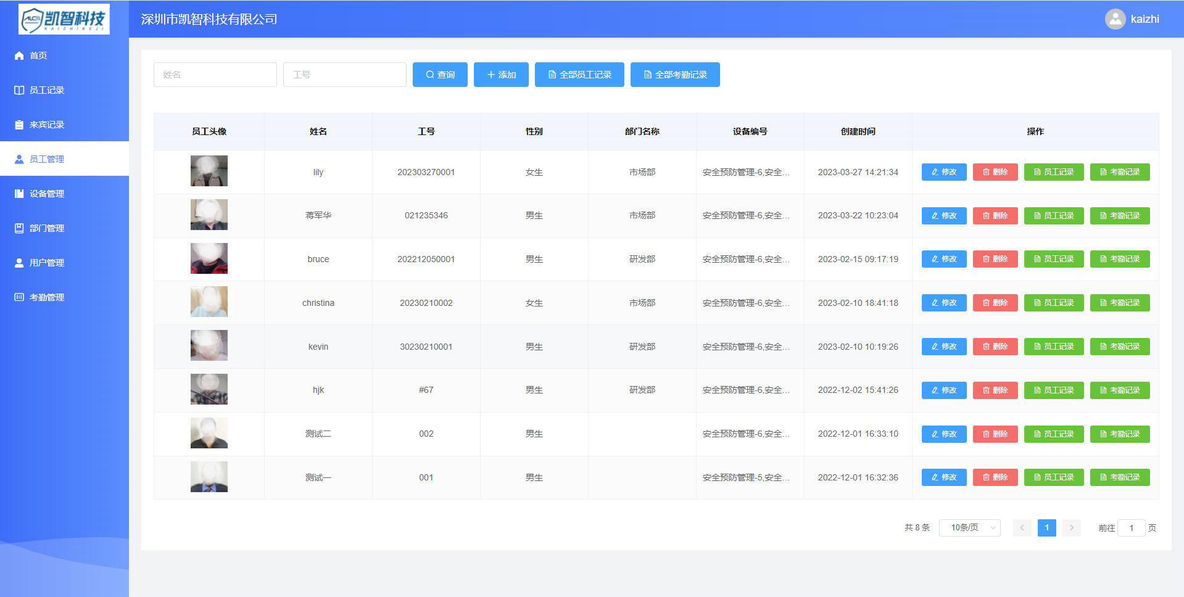Delete 蒋军华's record
Screen dimensions: 1184x597
(x=995, y=216)
